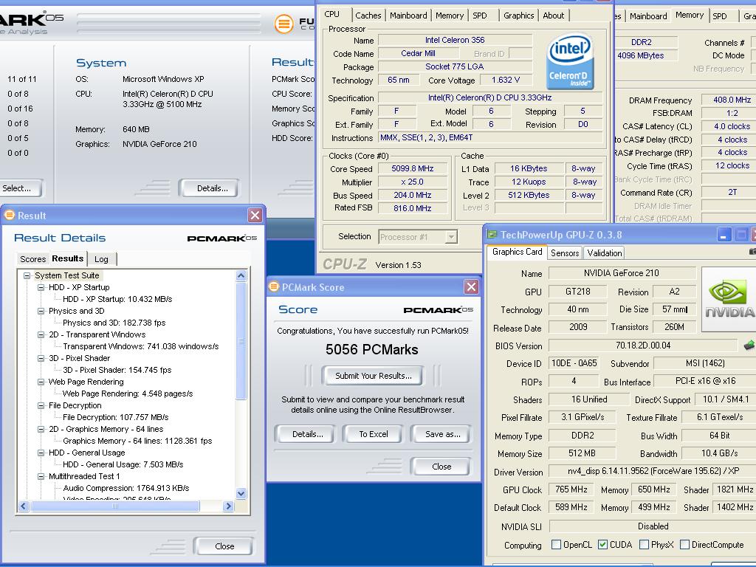Open the Memory tab in front CPU-Z window
Screen dimensions: 756x567
(450, 16)
